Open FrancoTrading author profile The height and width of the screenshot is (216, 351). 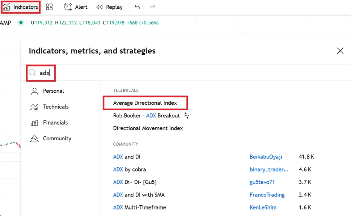267,195
